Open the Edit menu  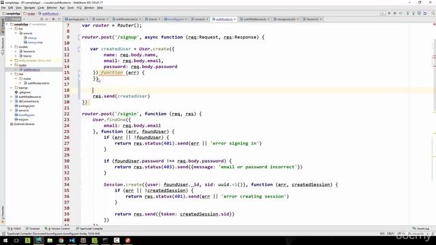tap(11, 7)
